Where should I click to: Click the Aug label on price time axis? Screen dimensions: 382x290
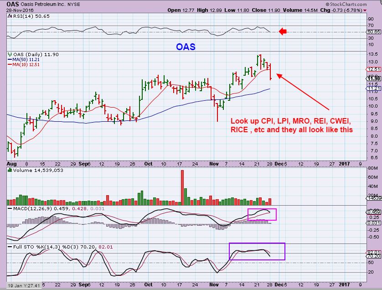point(11,164)
